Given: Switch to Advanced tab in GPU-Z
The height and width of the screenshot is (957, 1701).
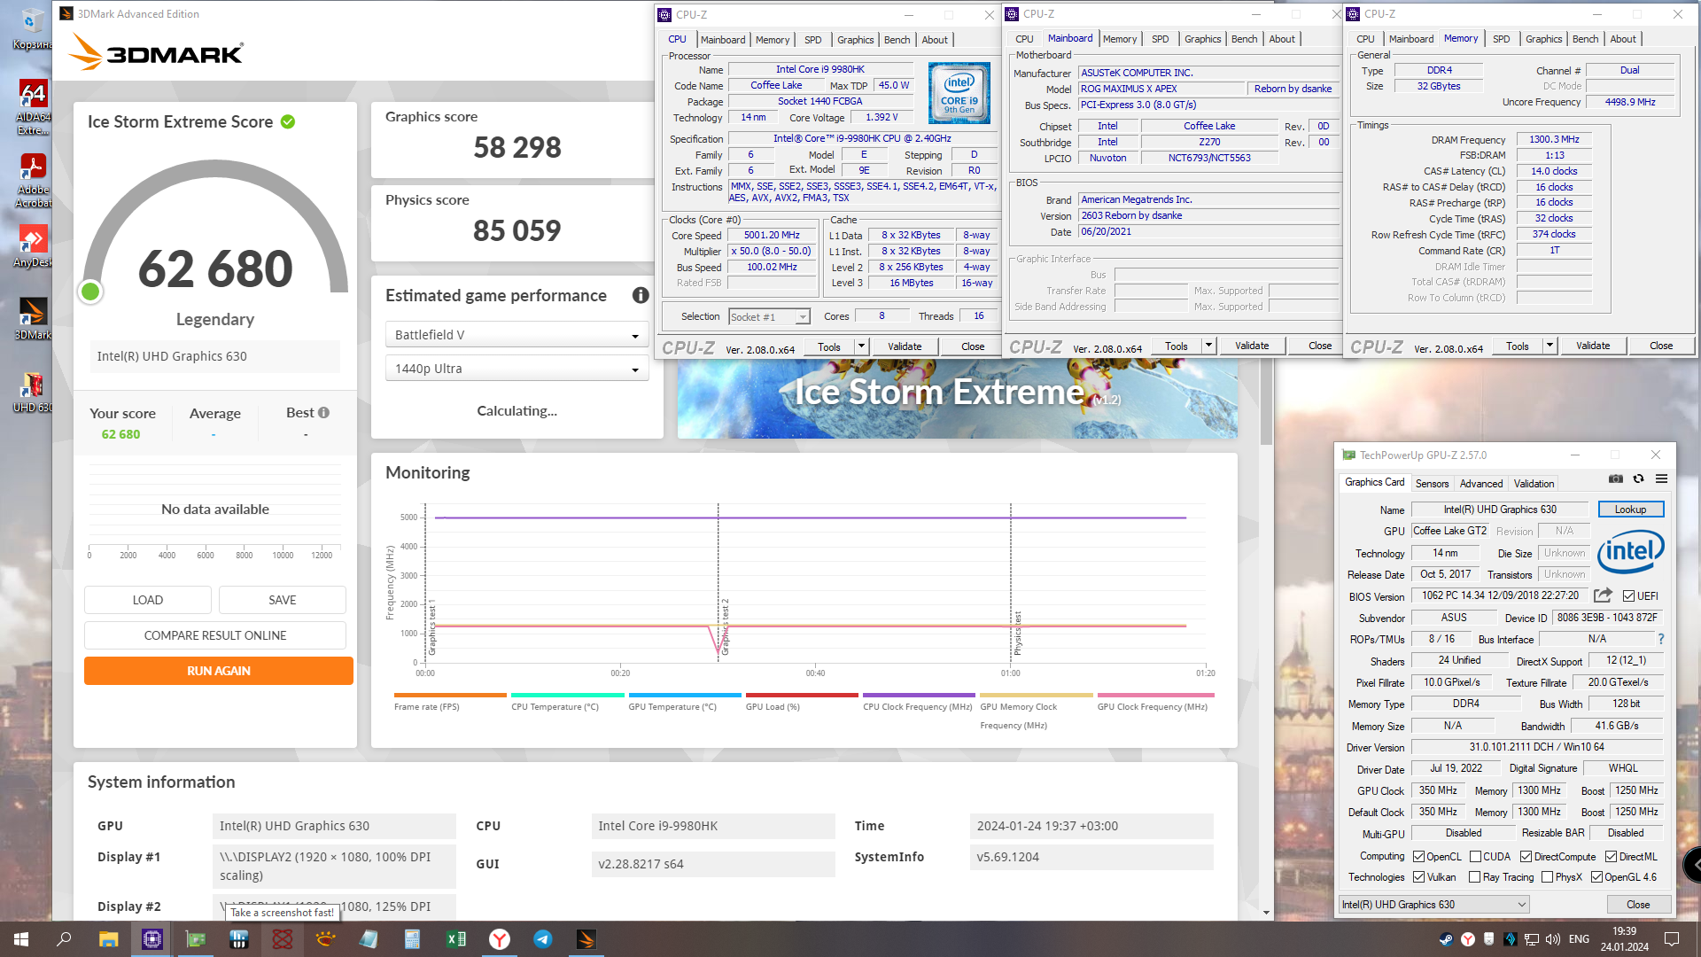Looking at the screenshot, I should [x=1480, y=484].
